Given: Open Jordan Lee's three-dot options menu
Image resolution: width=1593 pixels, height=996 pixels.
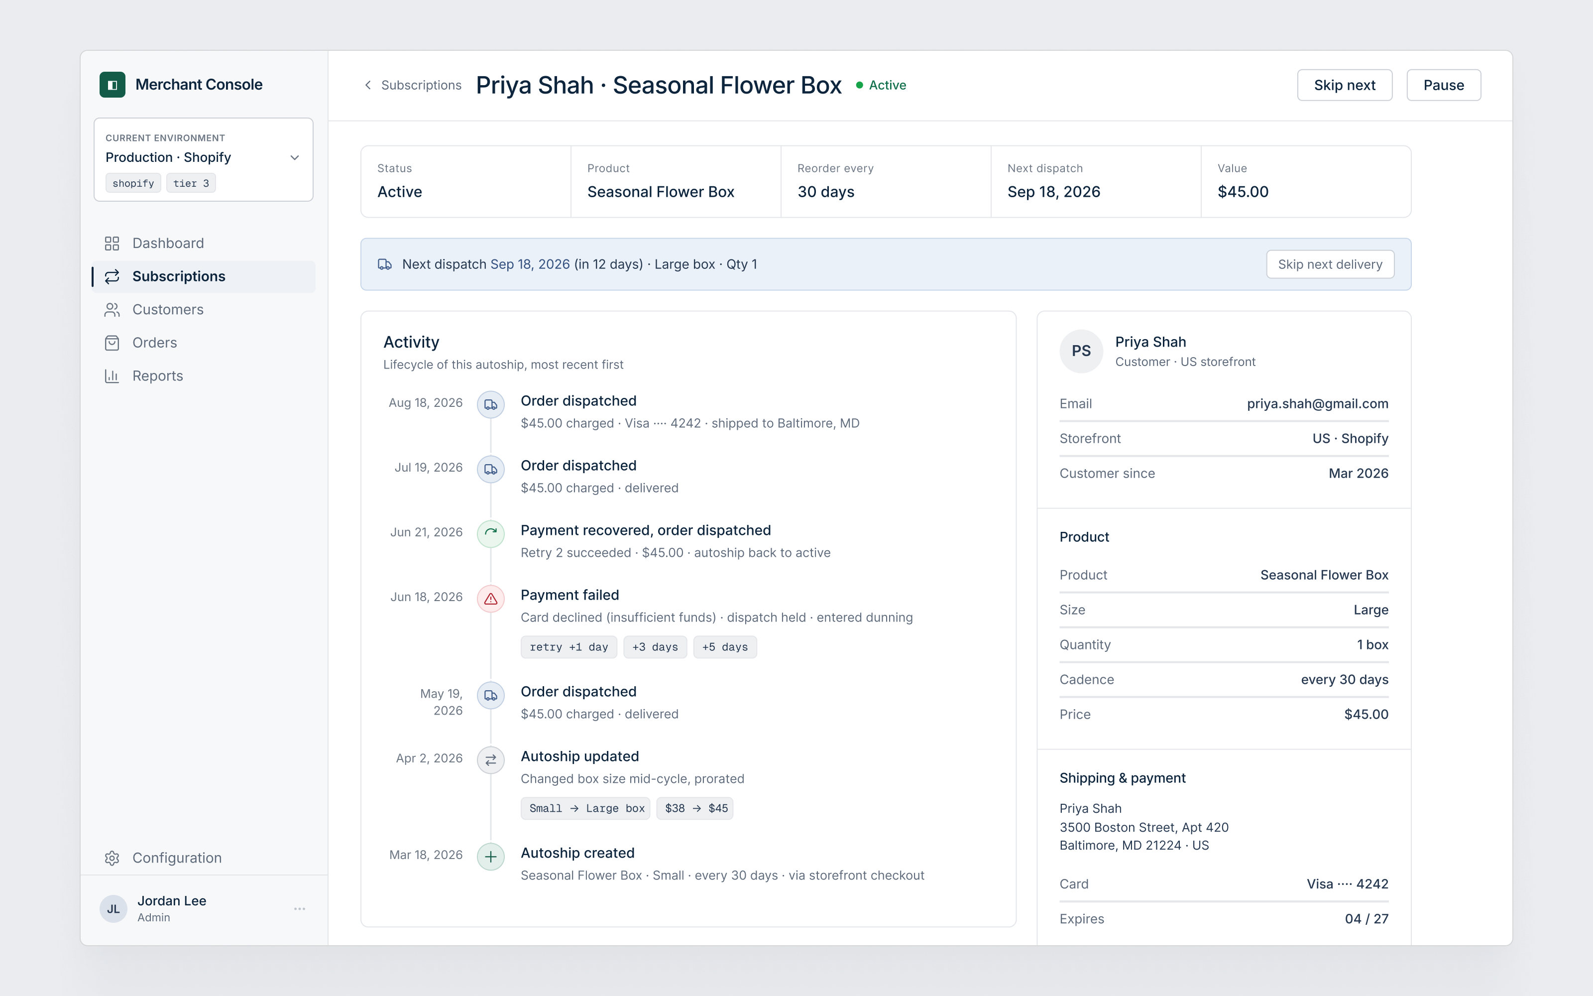Looking at the screenshot, I should coord(300,909).
